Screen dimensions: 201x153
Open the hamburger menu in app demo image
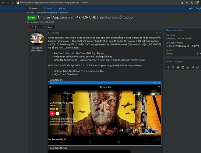tap(50, 87)
